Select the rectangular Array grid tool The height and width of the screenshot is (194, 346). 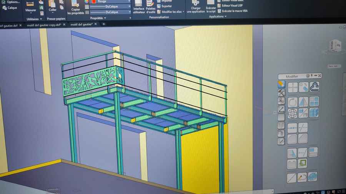(314, 102)
